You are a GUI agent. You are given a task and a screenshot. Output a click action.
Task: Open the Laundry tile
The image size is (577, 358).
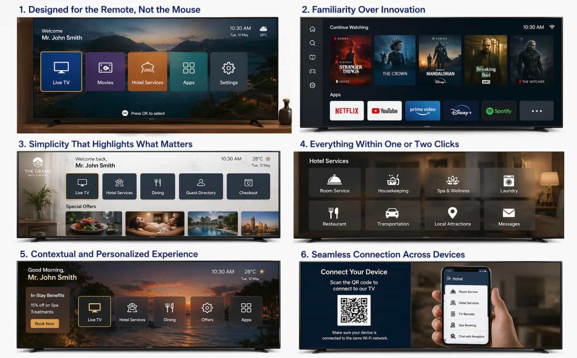[x=509, y=182]
